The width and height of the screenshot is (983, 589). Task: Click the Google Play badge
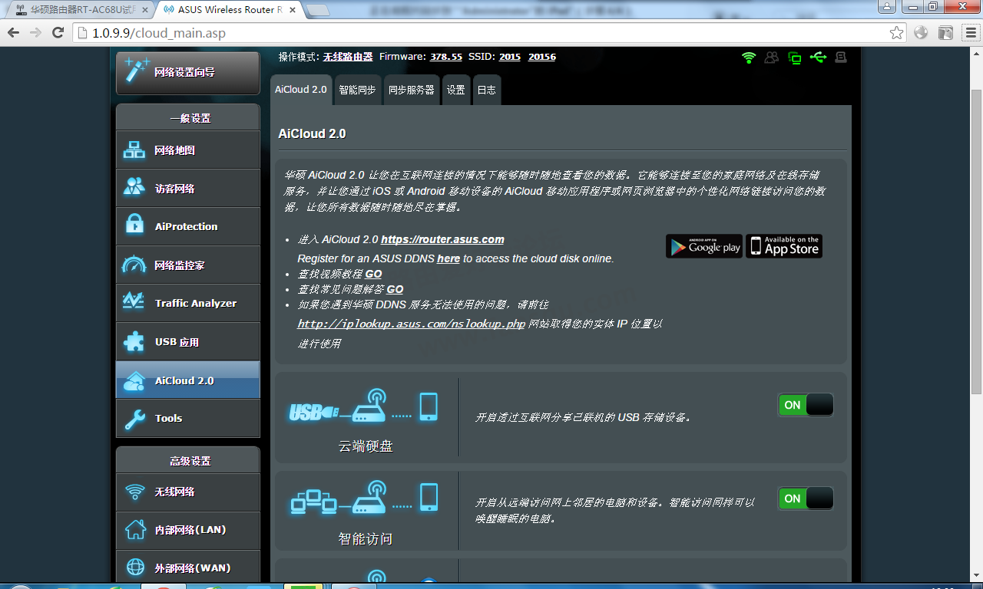coord(704,246)
